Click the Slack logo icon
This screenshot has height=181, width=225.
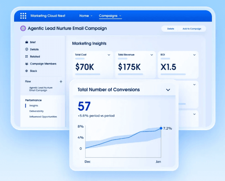tap(27, 71)
